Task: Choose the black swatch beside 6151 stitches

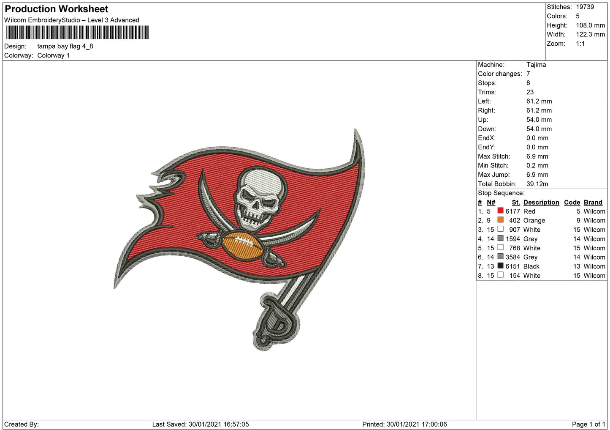Action: (x=500, y=266)
